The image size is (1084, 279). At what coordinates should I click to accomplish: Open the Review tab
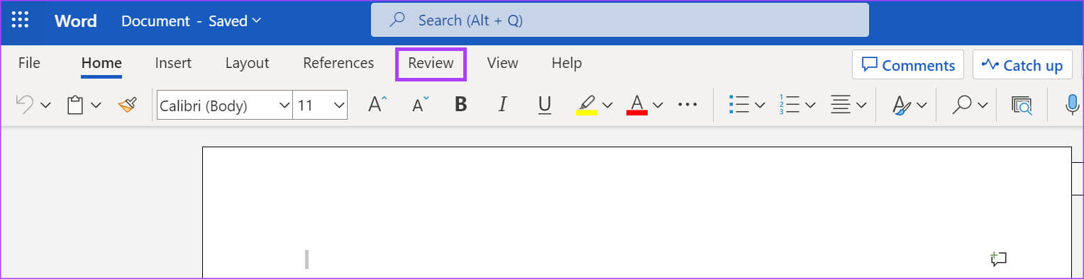pyautogui.click(x=431, y=63)
